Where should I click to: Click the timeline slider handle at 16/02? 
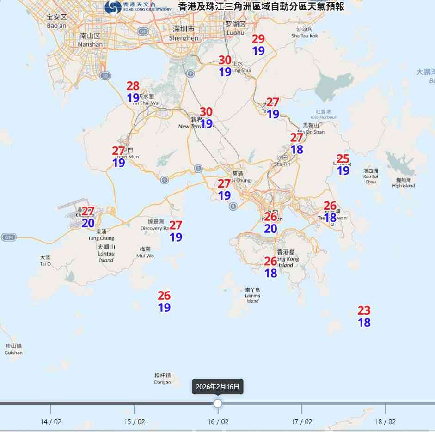click(218, 404)
